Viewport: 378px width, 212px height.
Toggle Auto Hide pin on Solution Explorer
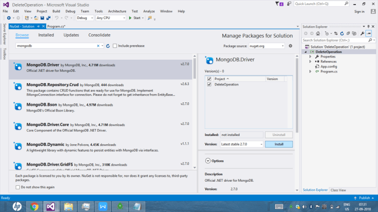point(368,27)
